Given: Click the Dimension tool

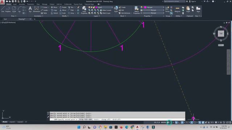Looking at the screenshot, I should 36,9.
